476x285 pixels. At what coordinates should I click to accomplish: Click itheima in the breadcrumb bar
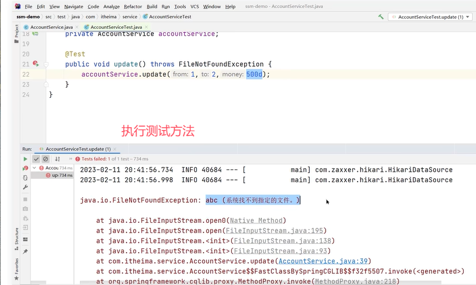pos(108,17)
